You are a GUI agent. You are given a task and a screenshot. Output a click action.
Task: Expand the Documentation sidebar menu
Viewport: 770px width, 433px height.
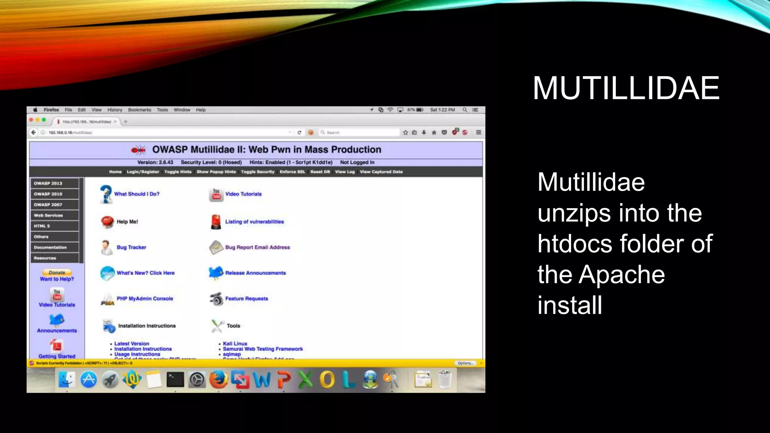tap(55, 247)
